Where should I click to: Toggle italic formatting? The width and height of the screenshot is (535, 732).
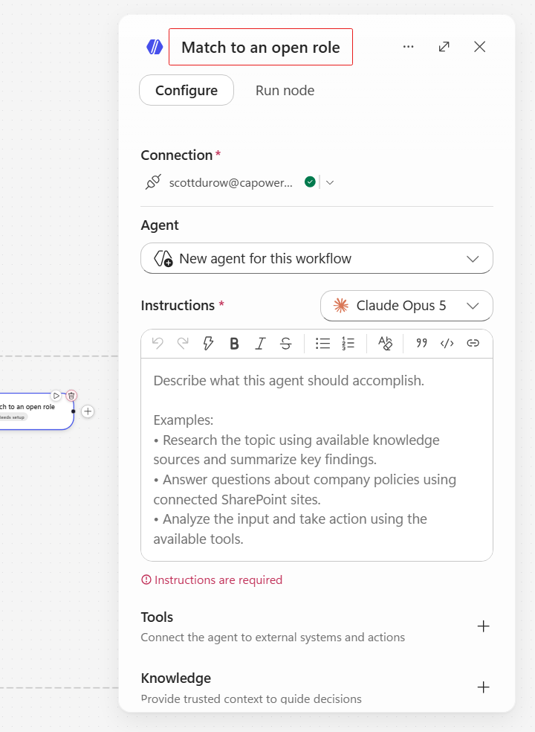point(260,344)
